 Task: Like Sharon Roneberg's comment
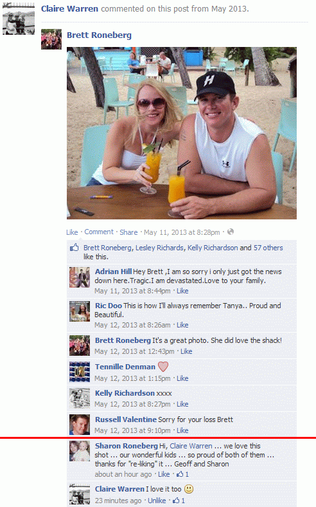point(164,474)
